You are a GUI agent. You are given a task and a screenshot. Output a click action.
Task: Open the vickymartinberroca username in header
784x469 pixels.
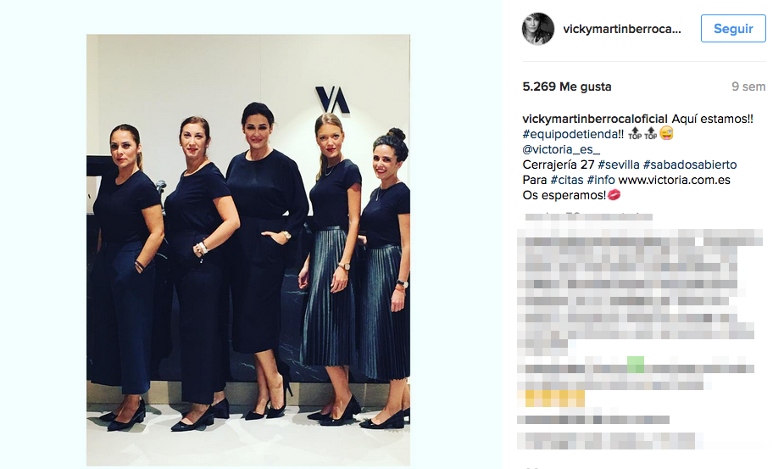click(x=621, y=29)
